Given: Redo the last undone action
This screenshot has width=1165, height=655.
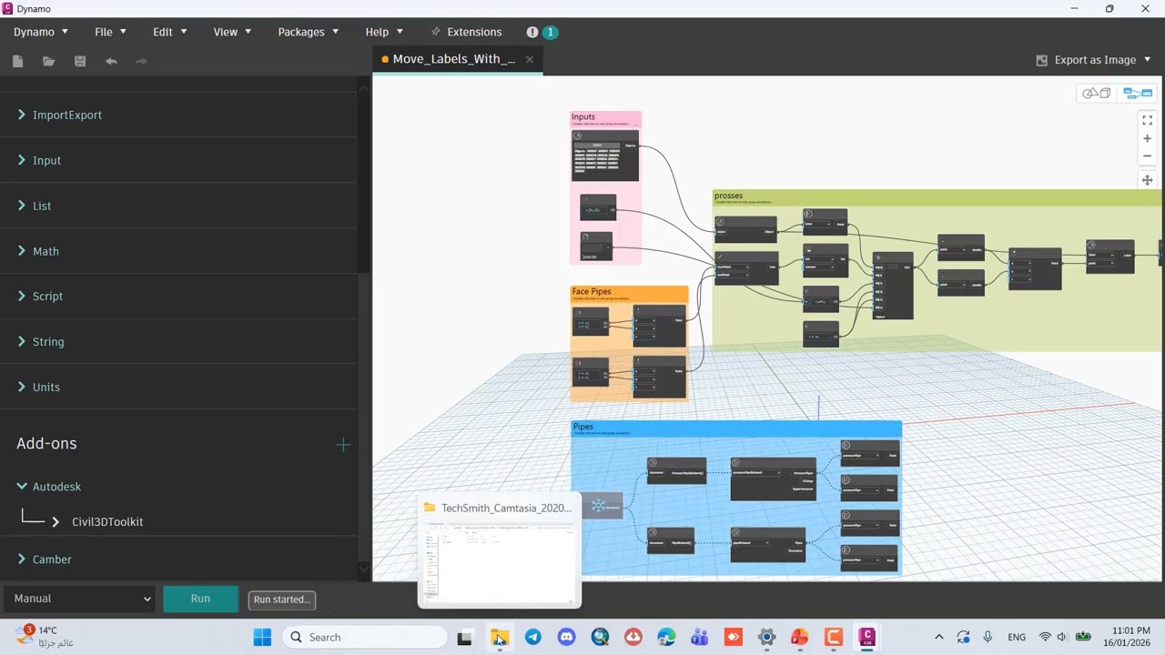Looking at the screenshot, I should pyautogui.click(x=141, y=61).
